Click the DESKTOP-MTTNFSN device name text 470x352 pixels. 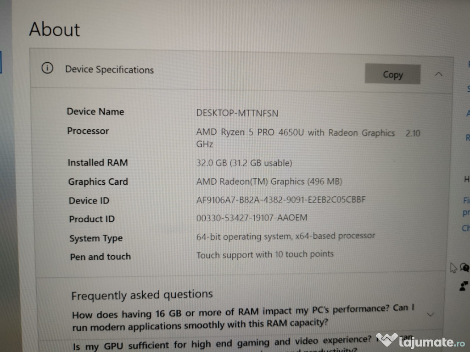tap(237, 113)
